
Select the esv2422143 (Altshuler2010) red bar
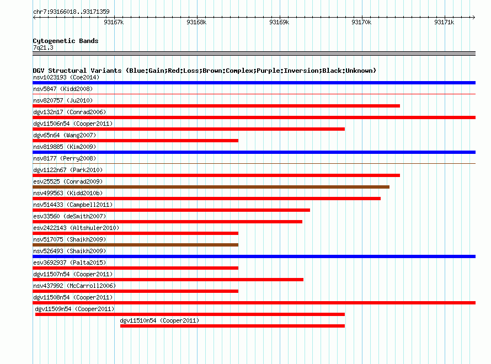(x=135, y=233)
